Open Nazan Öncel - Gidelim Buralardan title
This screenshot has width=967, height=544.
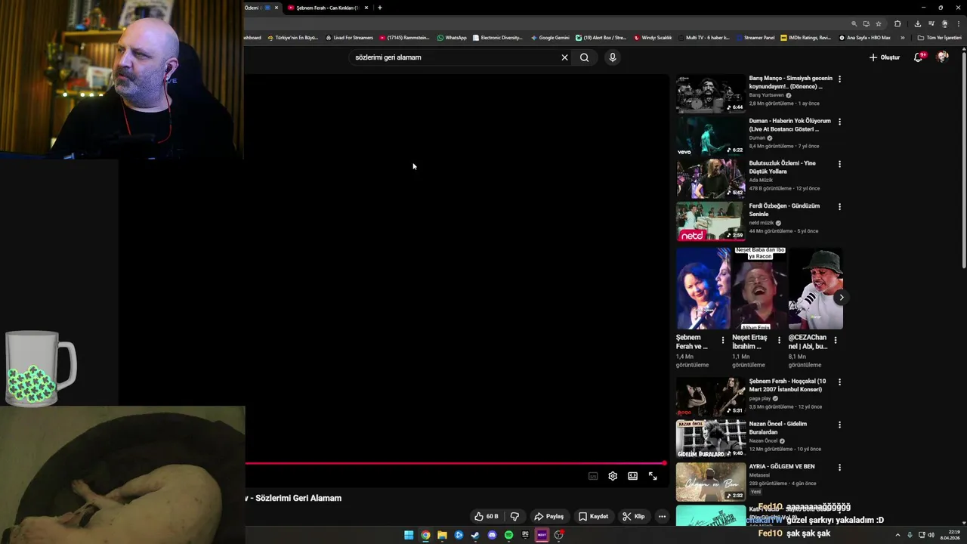[778, 428]
